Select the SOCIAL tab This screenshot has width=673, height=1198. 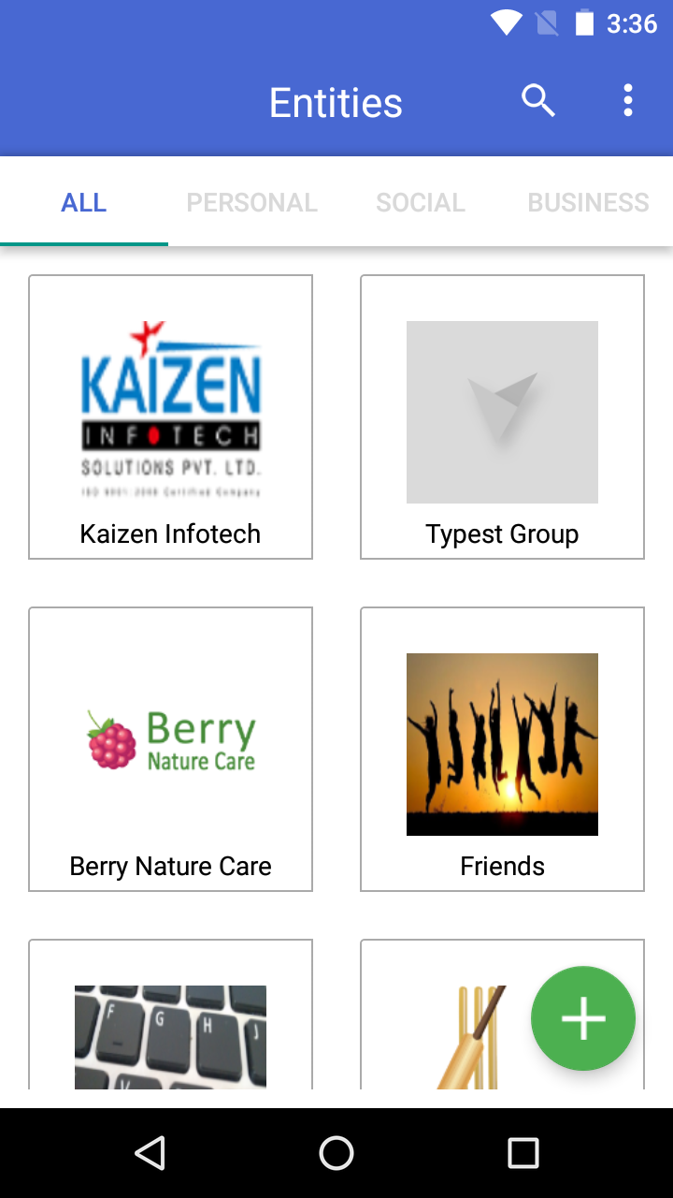click(421, 202)
